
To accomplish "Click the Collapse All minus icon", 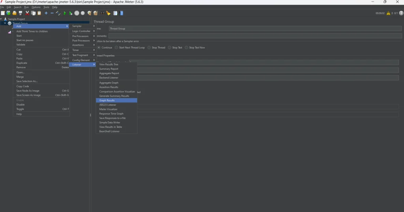I will click(52, 13).
